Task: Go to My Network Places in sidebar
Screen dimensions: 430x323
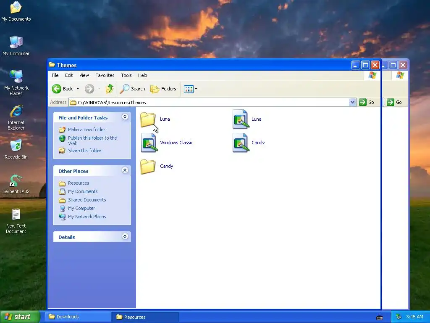Action: (82, 217)
